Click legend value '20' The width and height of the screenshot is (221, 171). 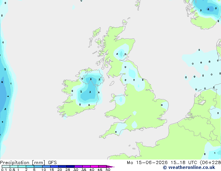point(60,170)
